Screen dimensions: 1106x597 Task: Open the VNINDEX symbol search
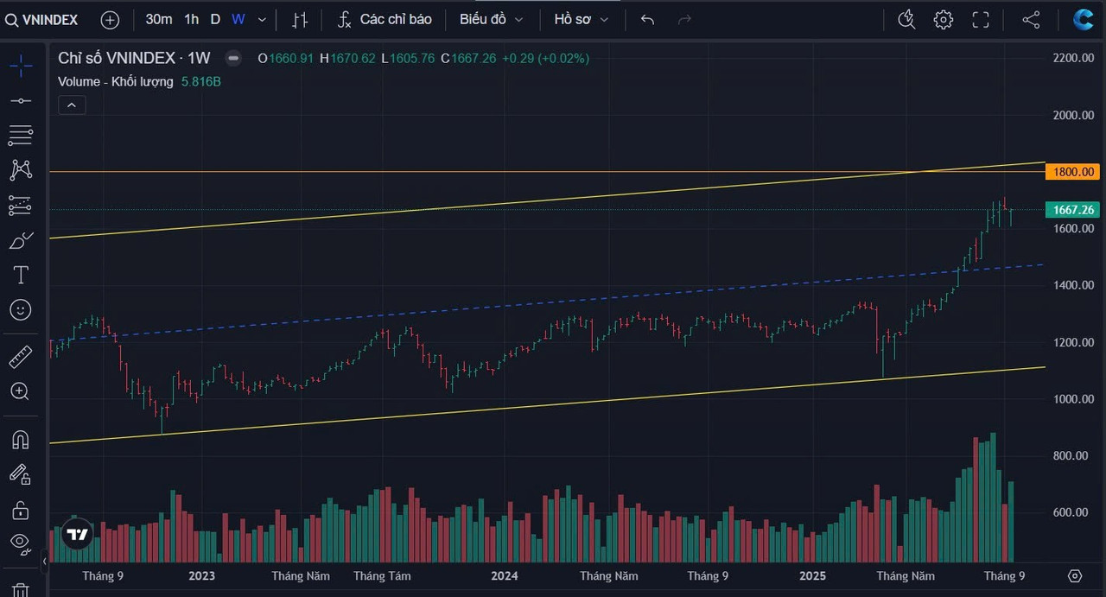(41, 19)
